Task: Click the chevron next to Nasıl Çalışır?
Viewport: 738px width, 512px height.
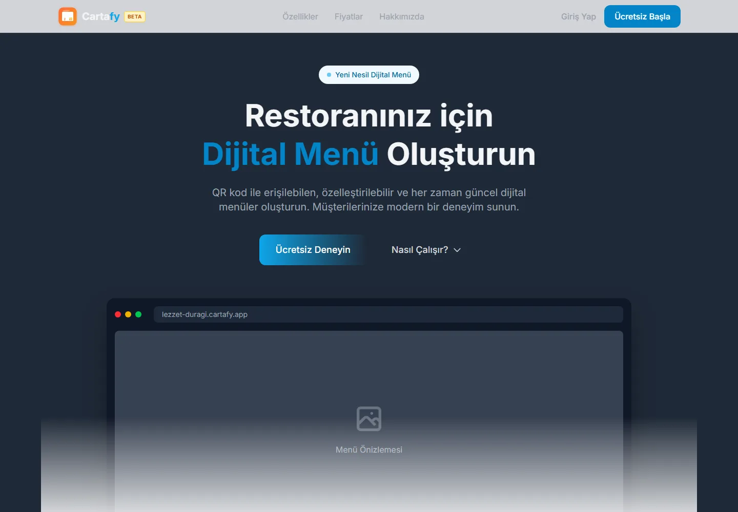Action: click(x=457, y=250)
